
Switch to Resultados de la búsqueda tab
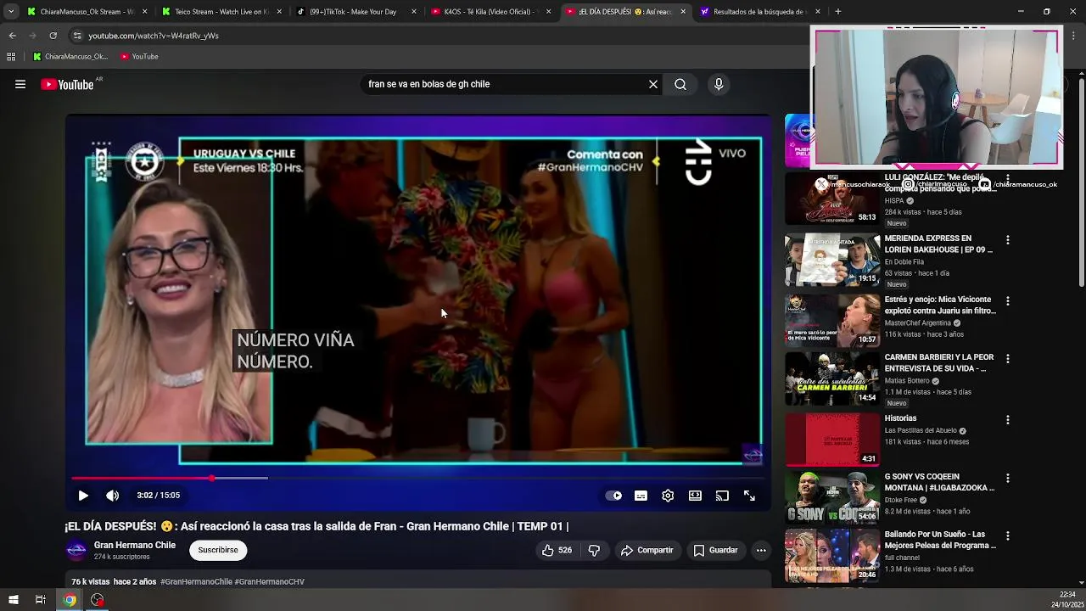(758, 12)
